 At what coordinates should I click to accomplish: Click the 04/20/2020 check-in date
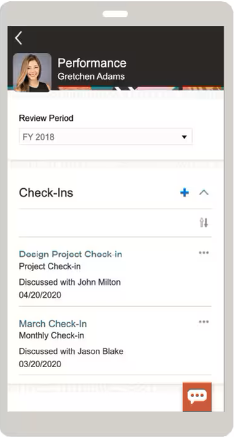pyautogui.click(x=40, y=295)
